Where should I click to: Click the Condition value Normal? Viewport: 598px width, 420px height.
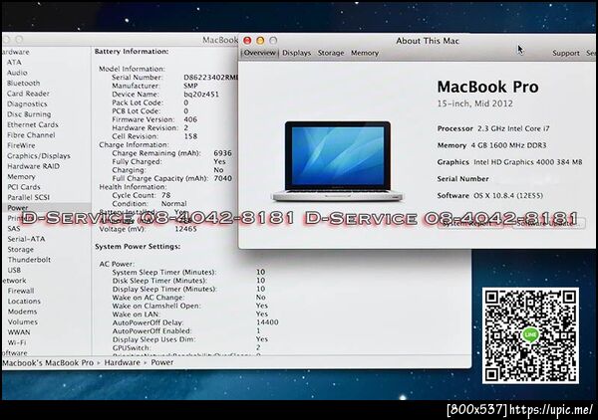[x=173, y=203]
